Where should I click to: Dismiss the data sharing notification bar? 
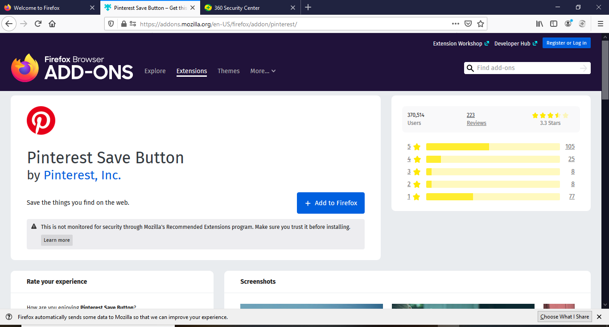pos(599,317)
